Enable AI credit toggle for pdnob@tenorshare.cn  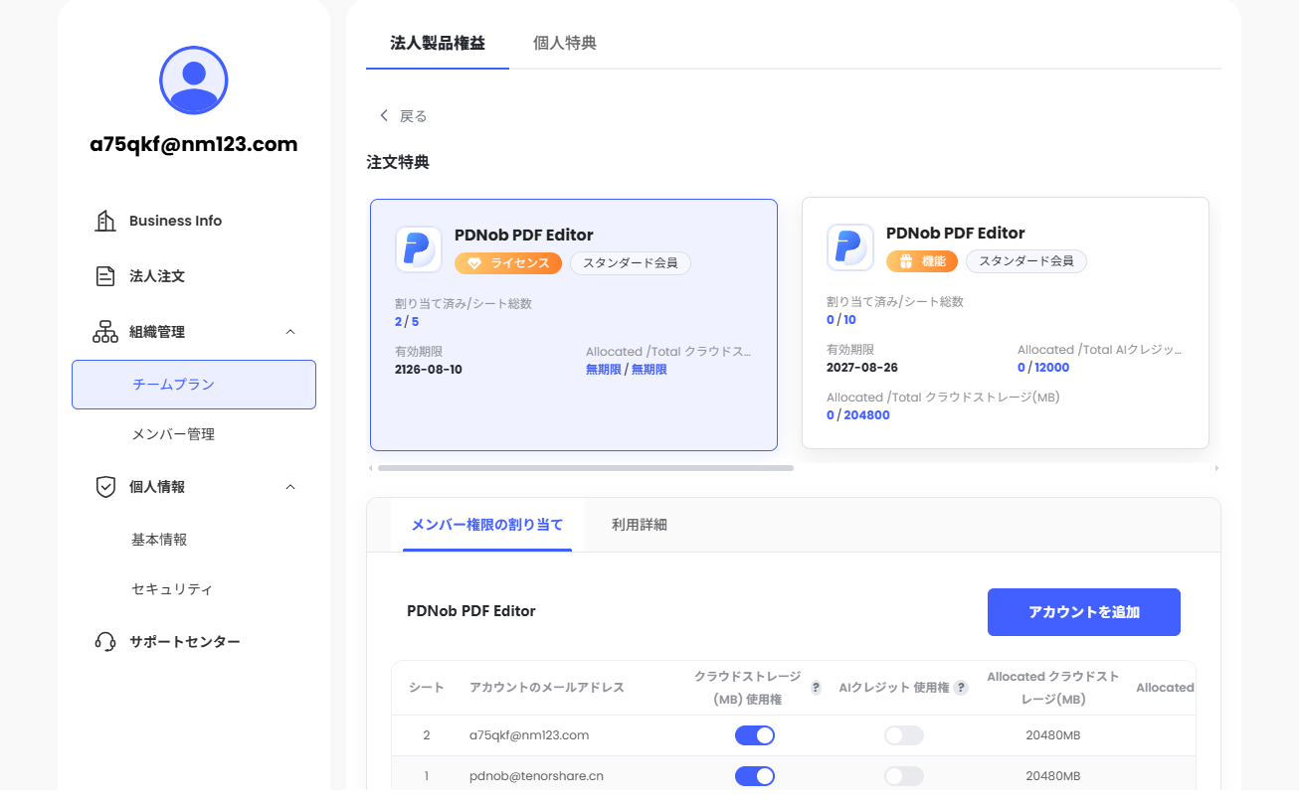[x=904, y=776]
